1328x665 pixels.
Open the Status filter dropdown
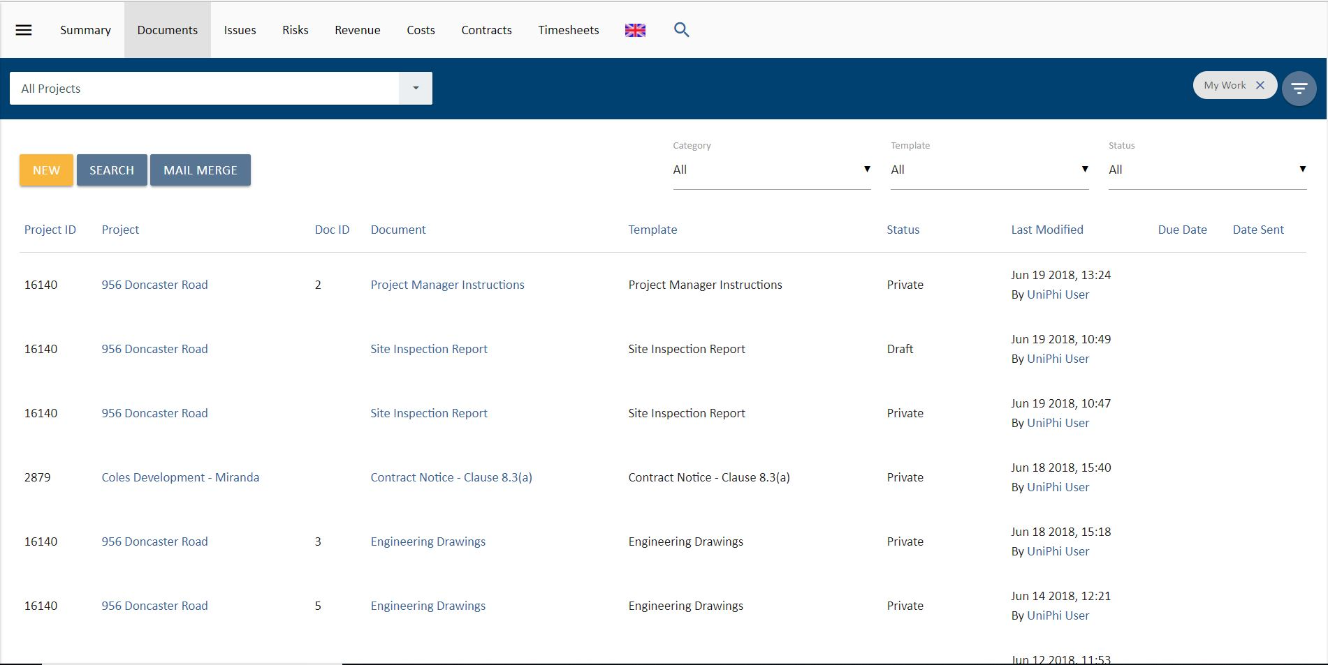pyautogui.click(x=1207, y=170)
